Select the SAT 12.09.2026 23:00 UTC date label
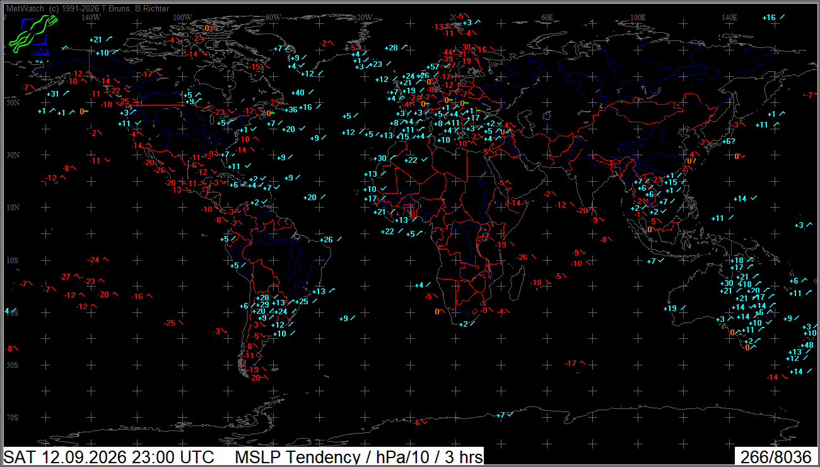 (109, 457)
